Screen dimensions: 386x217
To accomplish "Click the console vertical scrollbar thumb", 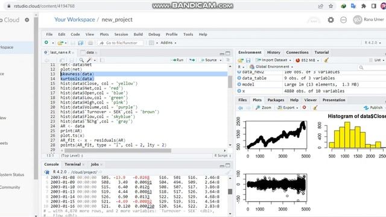I will [x=230, y=192].
